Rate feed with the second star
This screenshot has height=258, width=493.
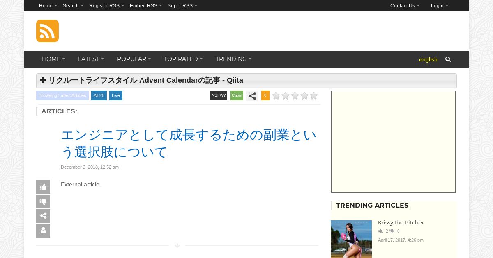click(x=286, y=96)
